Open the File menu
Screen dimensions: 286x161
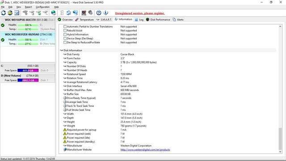click(3, 7)
